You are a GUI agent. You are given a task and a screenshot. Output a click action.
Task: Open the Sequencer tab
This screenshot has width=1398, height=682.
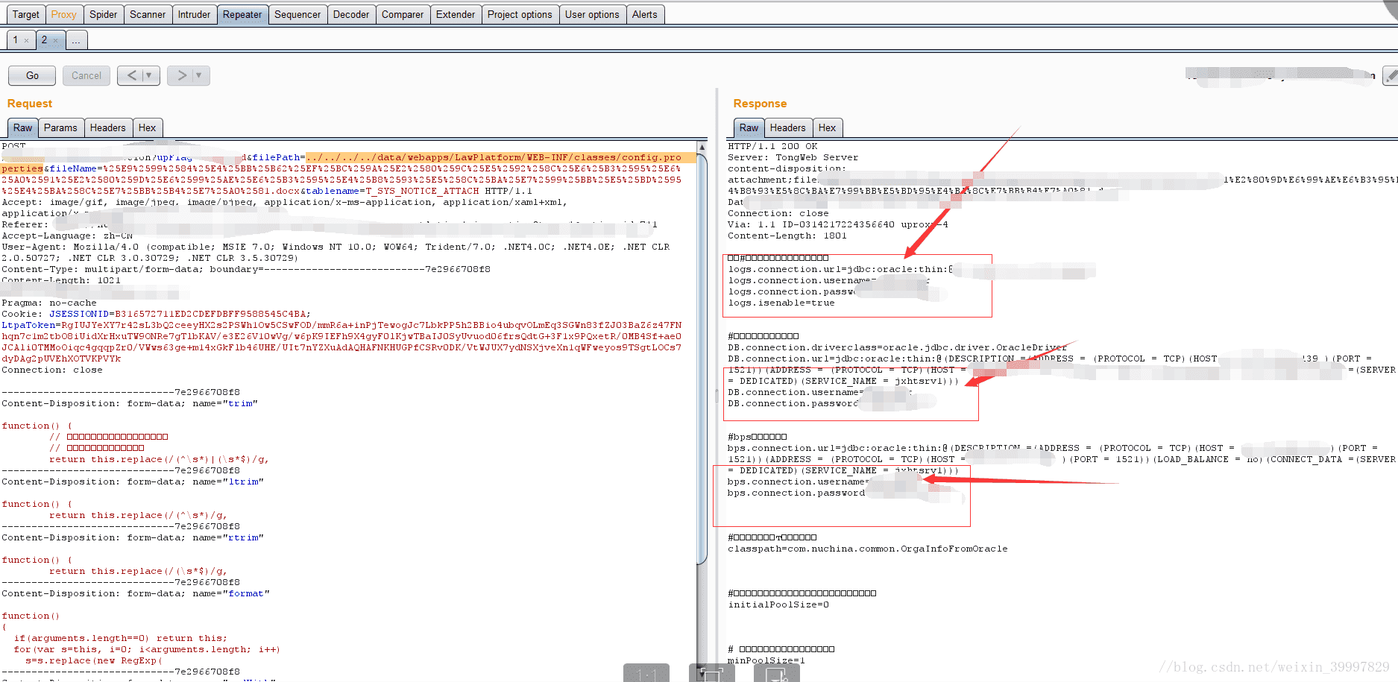(x=297, y=14)
